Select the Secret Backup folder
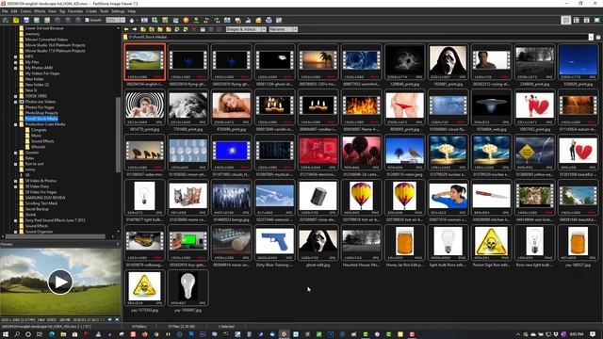The image size is (603, 339). click(x=37, y=209)
